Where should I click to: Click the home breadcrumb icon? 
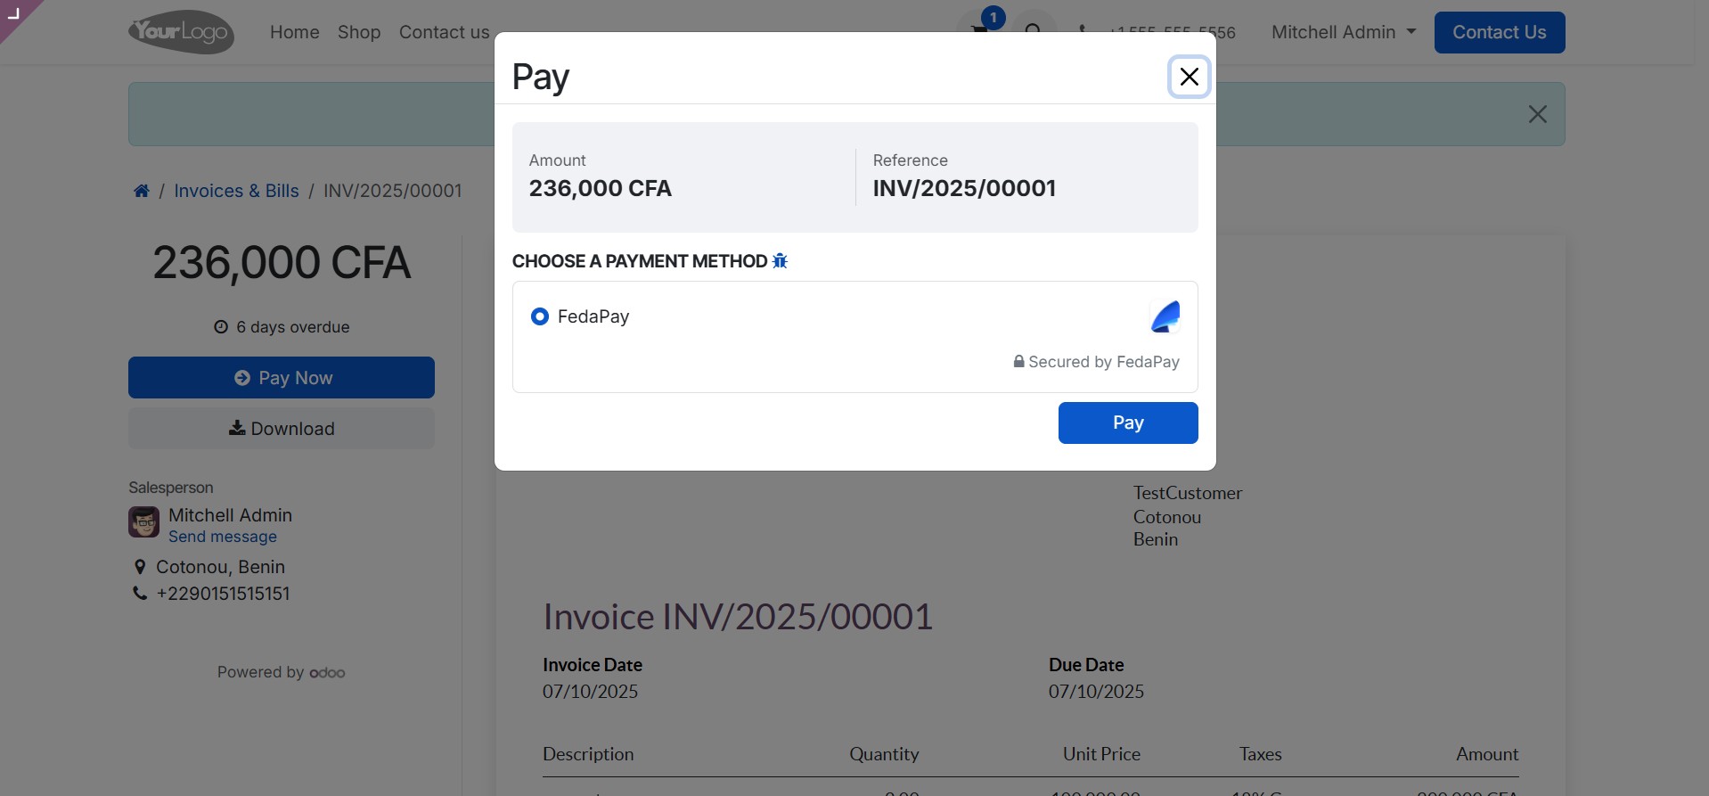pyautogui.click(x=142, y=191)
